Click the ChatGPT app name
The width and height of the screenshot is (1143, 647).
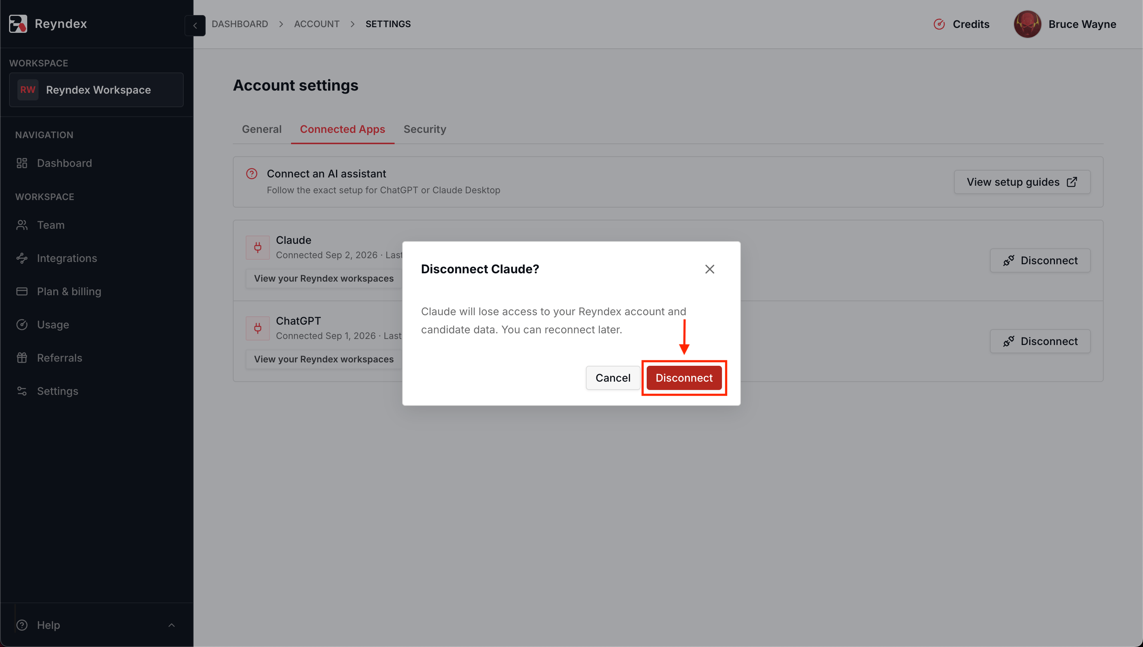(x=298, y=321)
